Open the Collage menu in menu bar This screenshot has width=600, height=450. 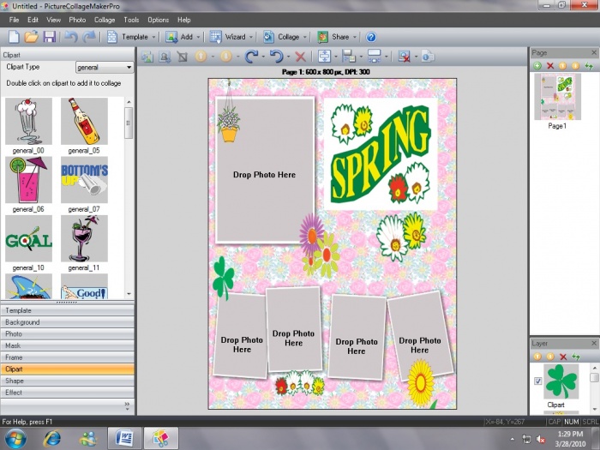pos(105,19)
